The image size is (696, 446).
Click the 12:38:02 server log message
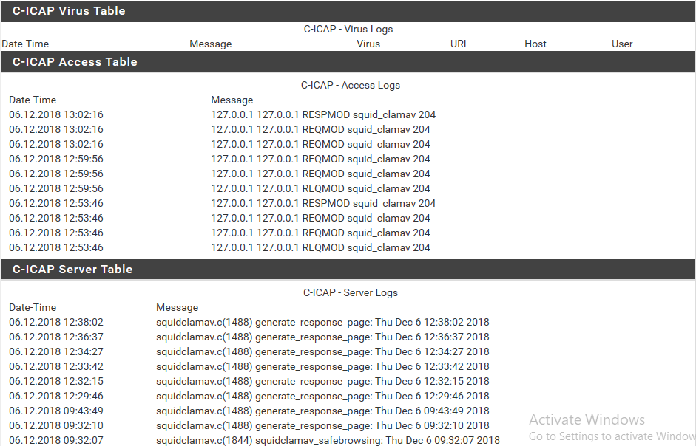tap(322, 322)
